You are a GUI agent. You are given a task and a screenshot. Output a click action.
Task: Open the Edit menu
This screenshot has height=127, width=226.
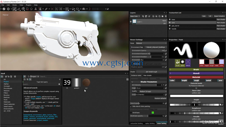(x=8, y=5)
